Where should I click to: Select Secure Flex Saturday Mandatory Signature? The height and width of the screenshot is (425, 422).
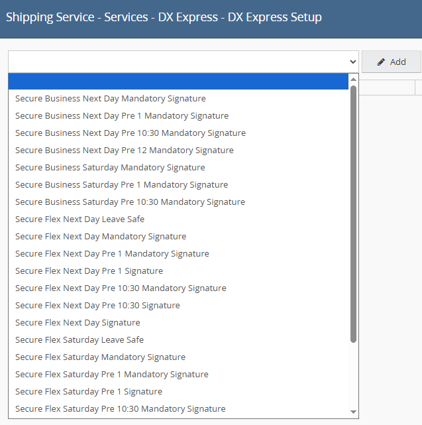(x=100, y=357)
